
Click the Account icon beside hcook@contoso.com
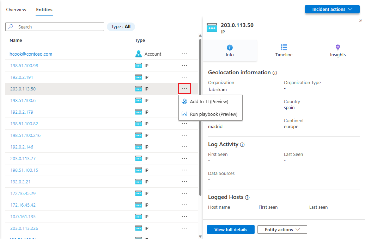click(x=139, y=54)
